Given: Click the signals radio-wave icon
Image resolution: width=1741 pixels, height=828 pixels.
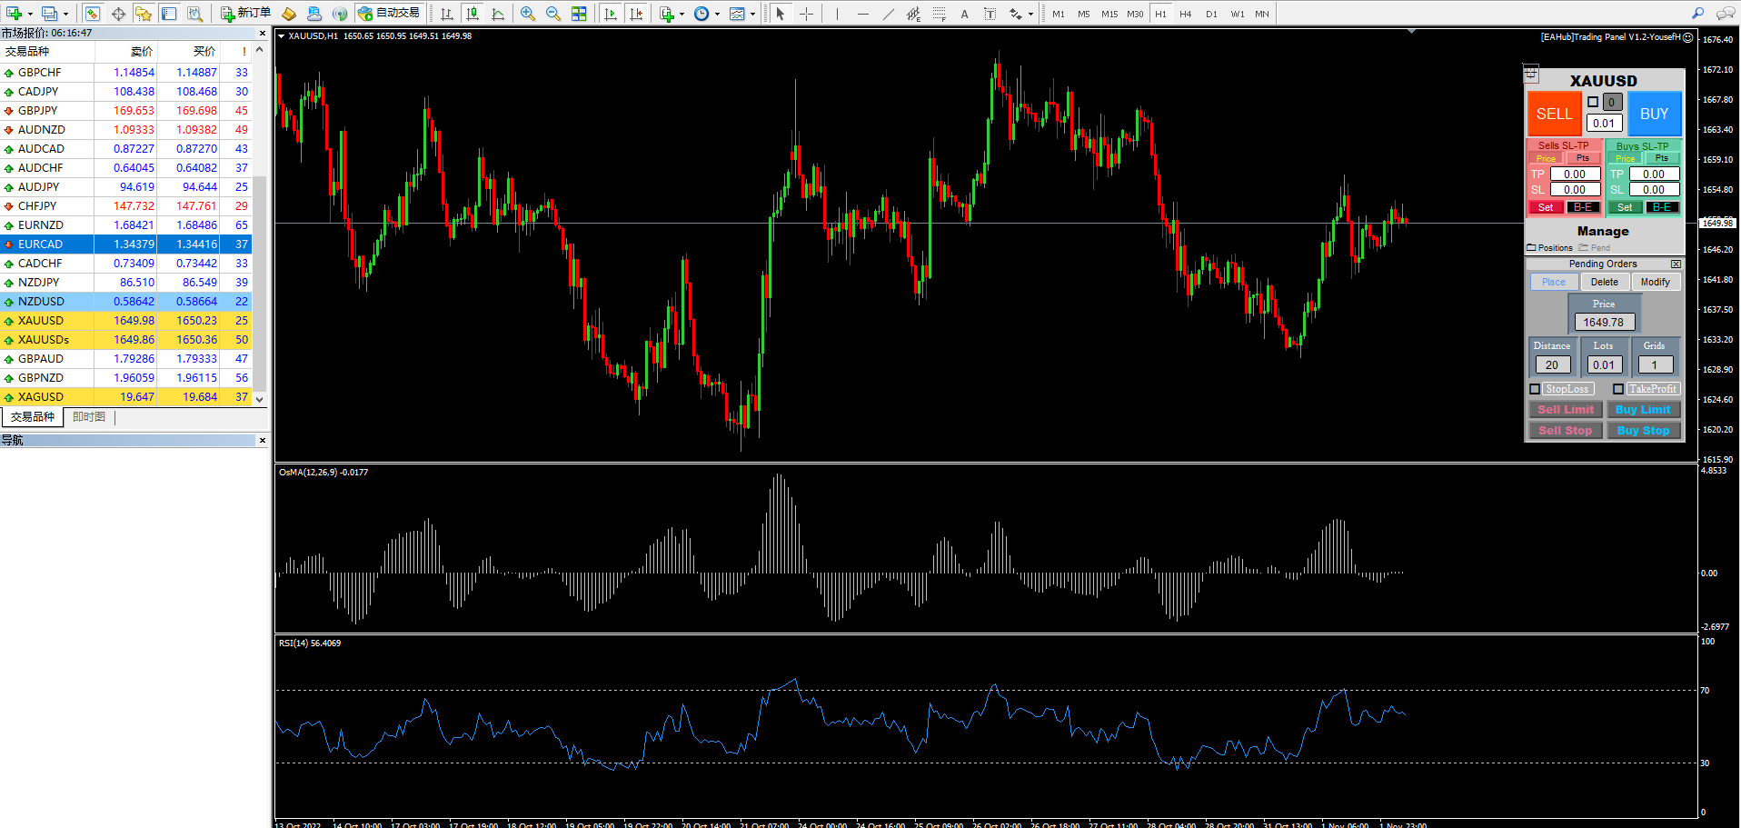Looking at the screenshot, I should [340, 14].
